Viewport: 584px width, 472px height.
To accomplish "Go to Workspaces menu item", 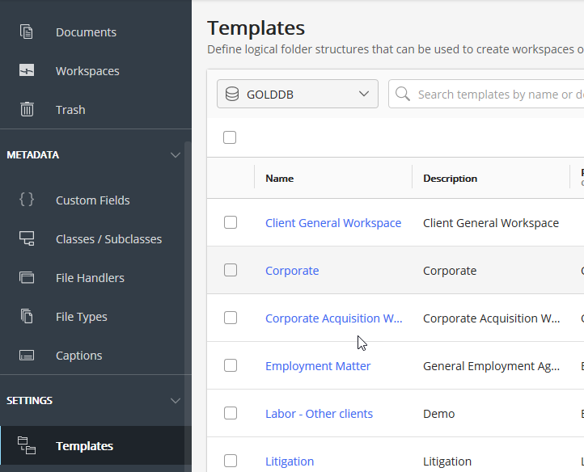I will click(87, 71).
